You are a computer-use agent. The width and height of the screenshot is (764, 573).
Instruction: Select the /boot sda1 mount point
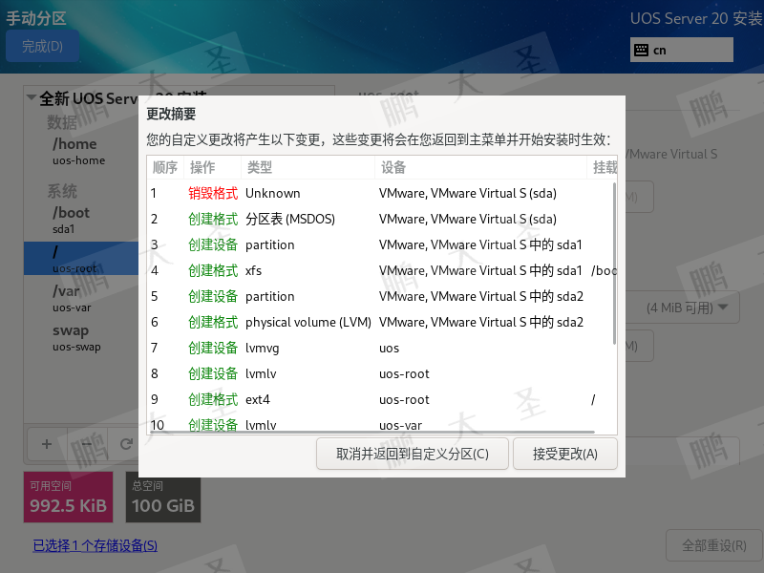point(81,220)
